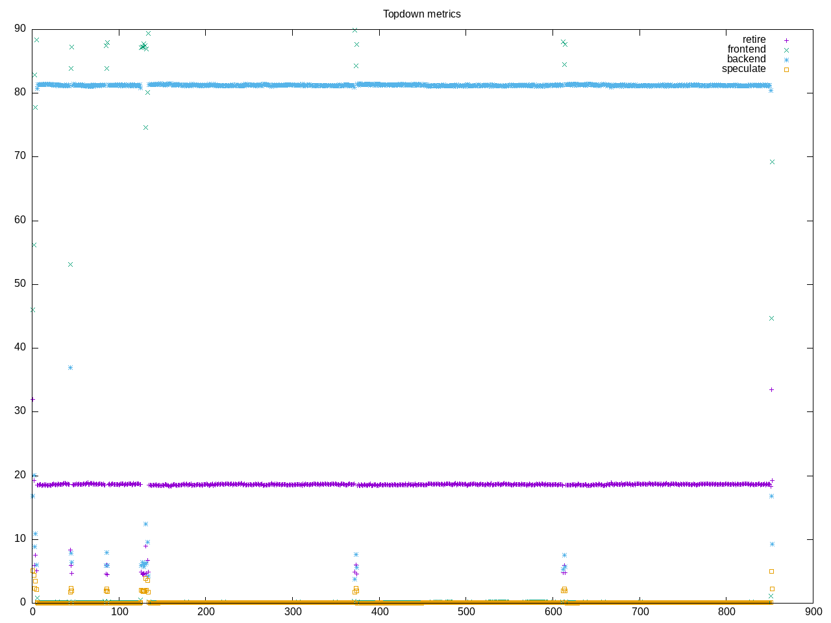Click the y-axis tick label 20
Image resolution: width=831 pixels, height=623 pixels.
point(20,475)
